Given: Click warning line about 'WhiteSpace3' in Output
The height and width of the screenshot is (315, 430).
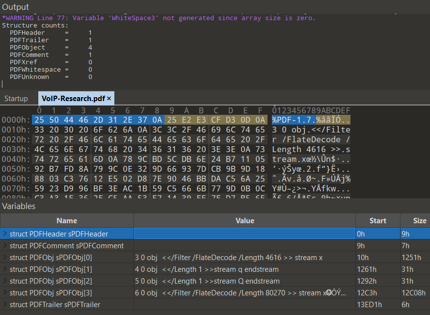Looking at the screenshot, I should (159, 18).
